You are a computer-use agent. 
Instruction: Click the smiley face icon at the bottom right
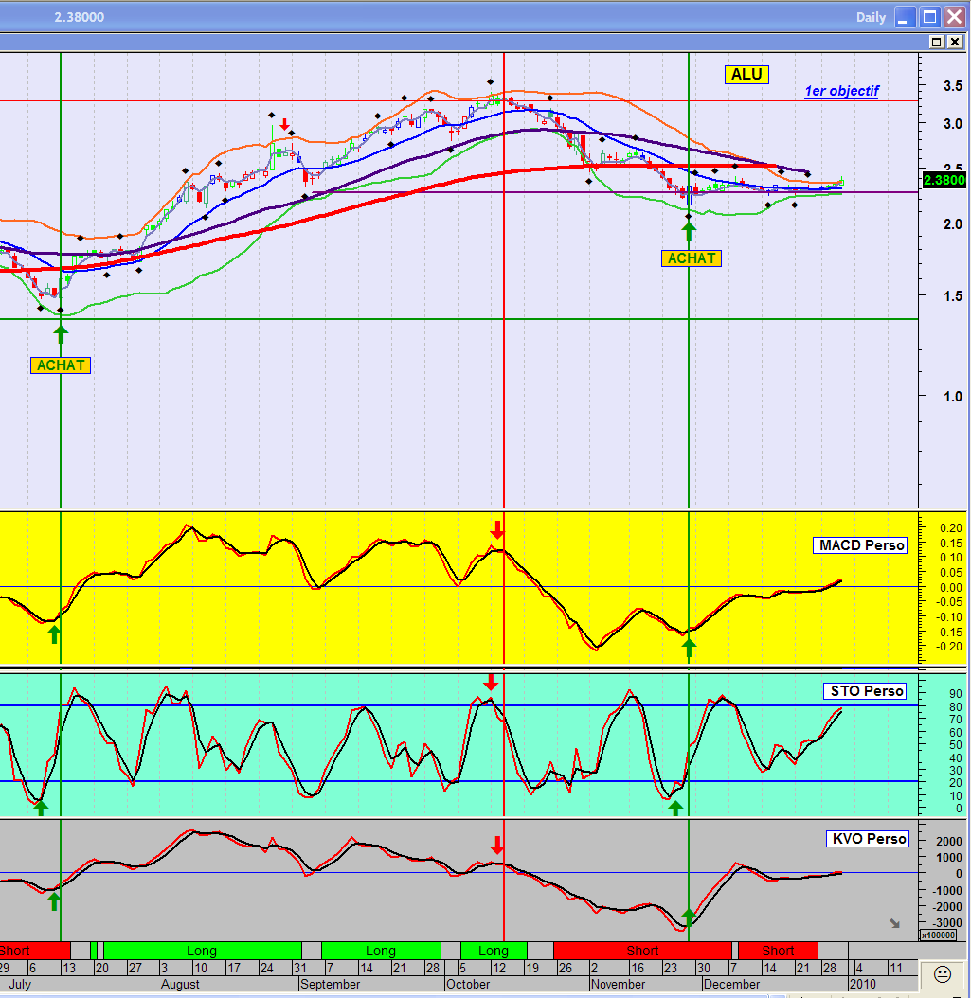[x=943, y=973]
